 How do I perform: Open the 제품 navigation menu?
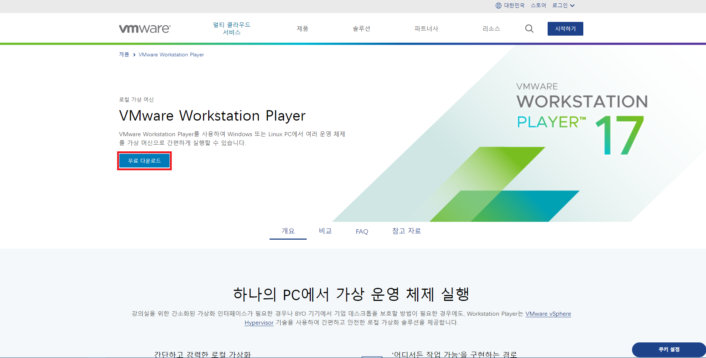[x=302, y=29]
